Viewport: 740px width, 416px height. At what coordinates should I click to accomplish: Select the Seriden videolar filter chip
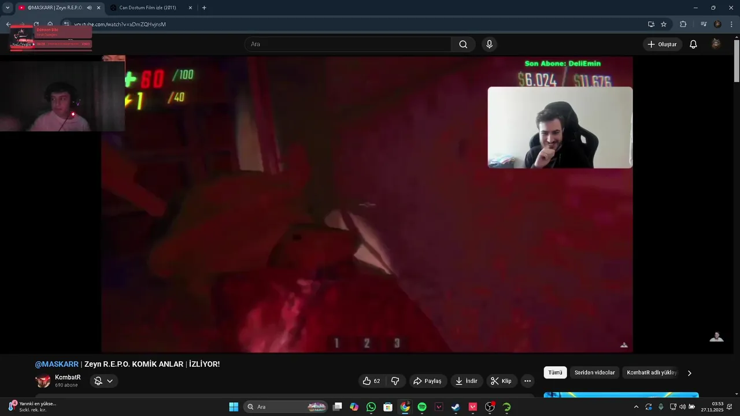[x=594, y=373]
